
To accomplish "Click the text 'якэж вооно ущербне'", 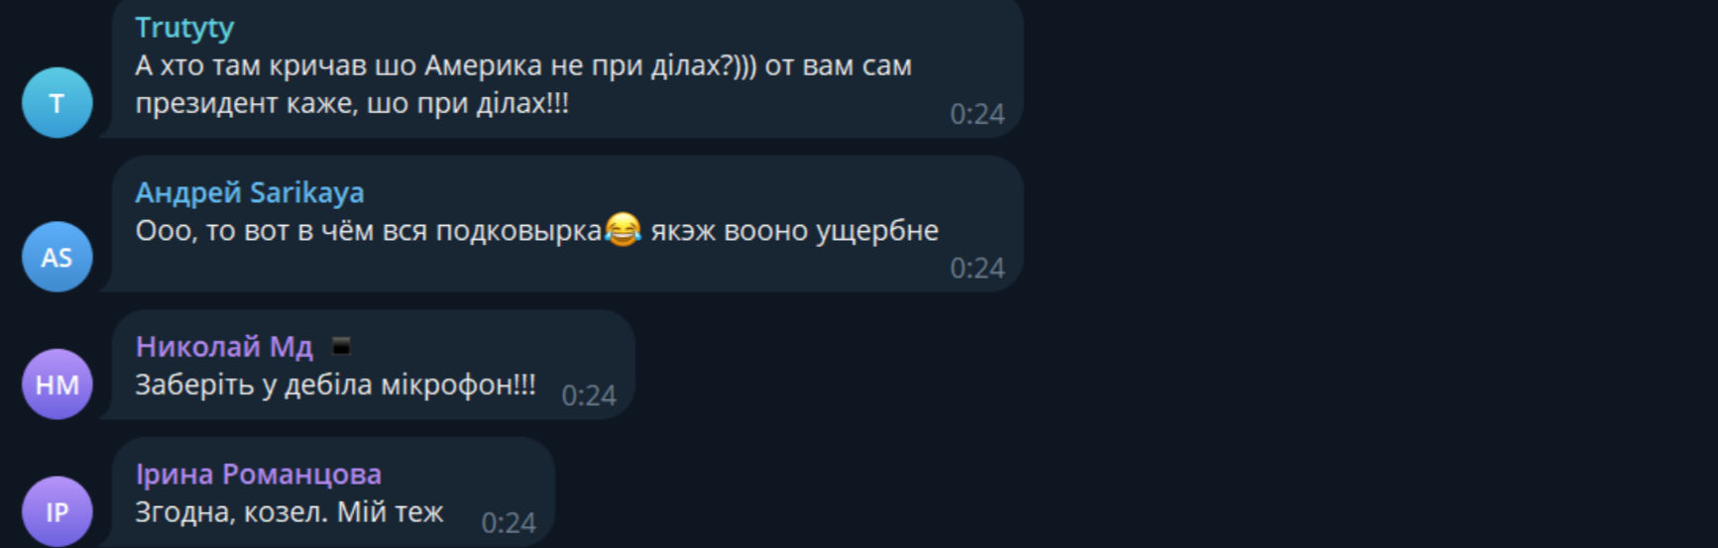I will 795,231.
